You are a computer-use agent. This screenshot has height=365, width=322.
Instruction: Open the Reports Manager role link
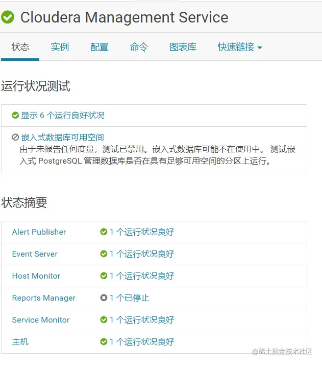[x=44, y=298]
